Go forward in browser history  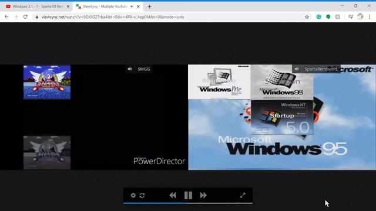coord(16,17)
